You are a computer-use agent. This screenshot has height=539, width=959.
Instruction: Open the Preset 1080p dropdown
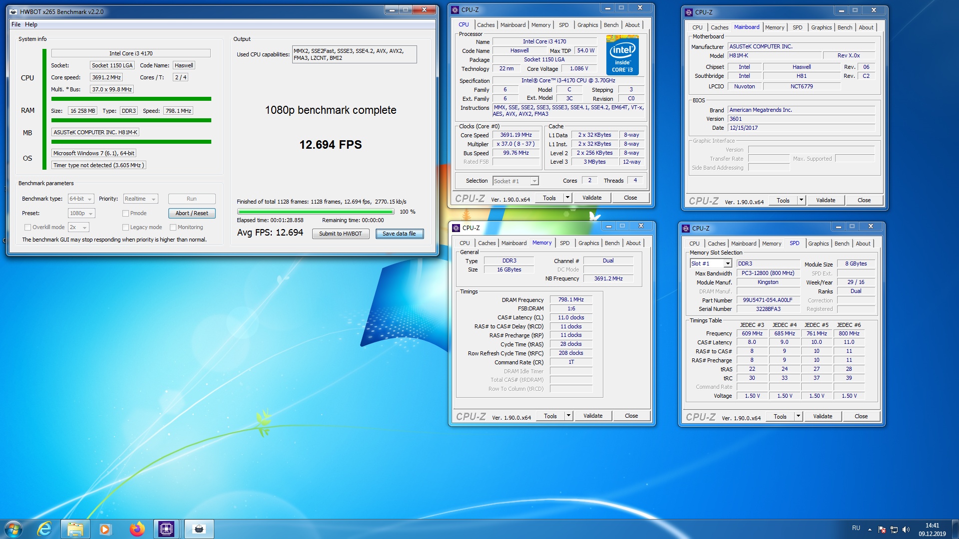[x=81, y=214]
